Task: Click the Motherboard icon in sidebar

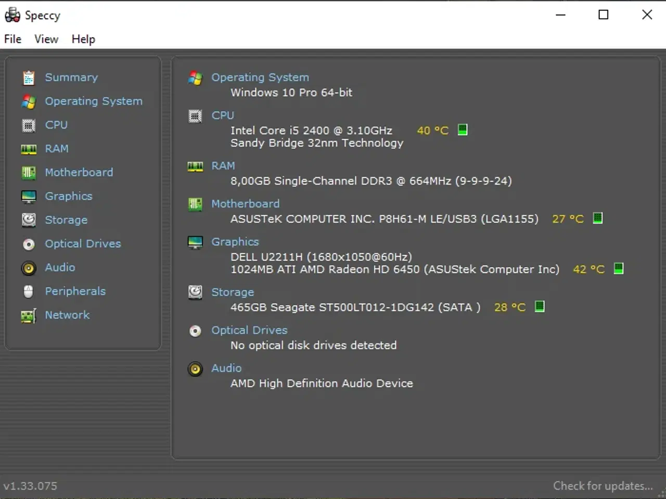Action: tap(29, 173)
